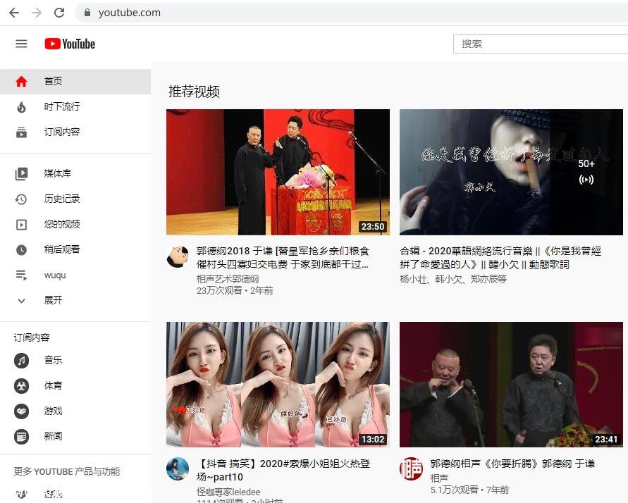This screenshot has height=503, width=628.
Task: Expand the sidebar with 展开 chevron
Action: tap(21, 301)
